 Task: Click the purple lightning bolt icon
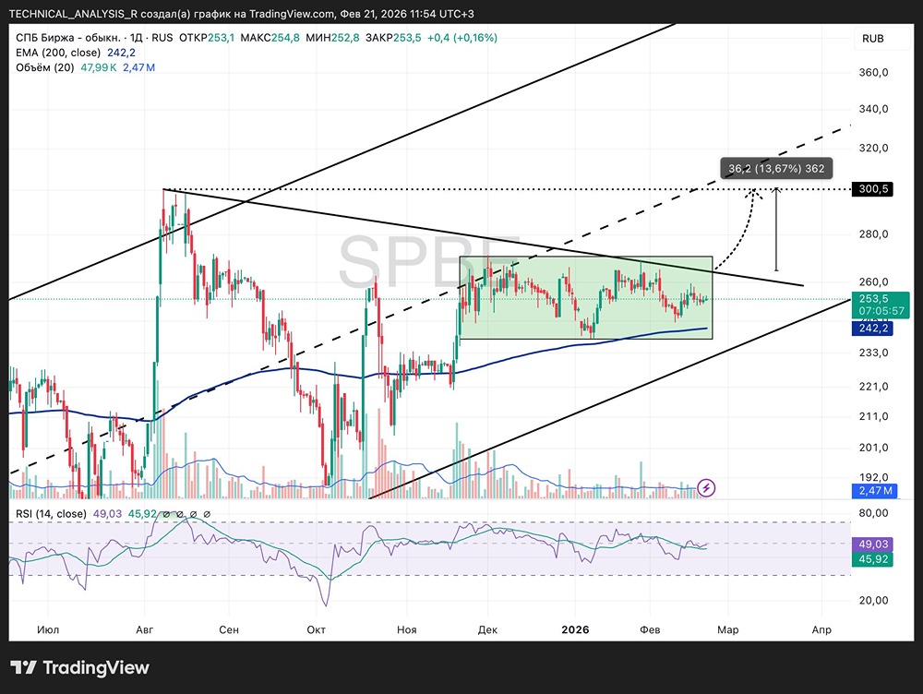point(706,488)
